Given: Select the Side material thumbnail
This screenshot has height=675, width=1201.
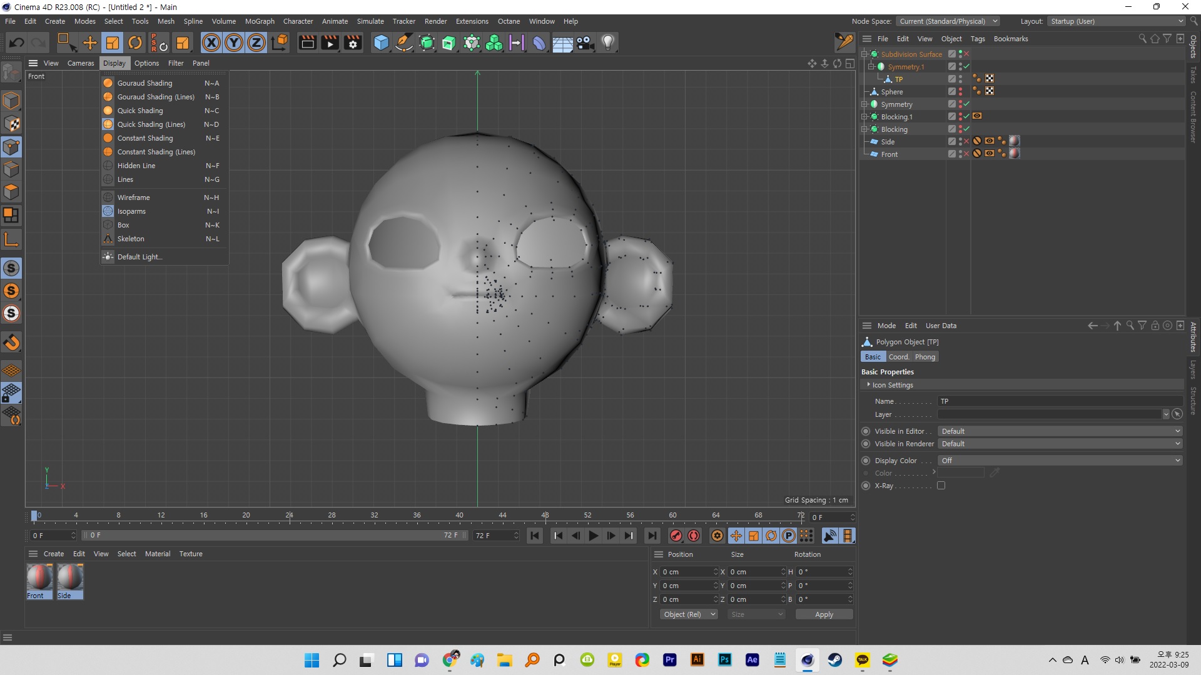Looking at the screenshot, I should tap(70, 581).
